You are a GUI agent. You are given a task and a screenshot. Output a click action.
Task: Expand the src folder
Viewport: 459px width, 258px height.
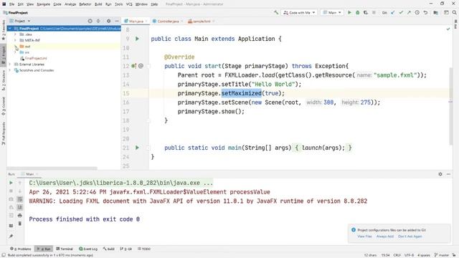(x=15, y=52)
